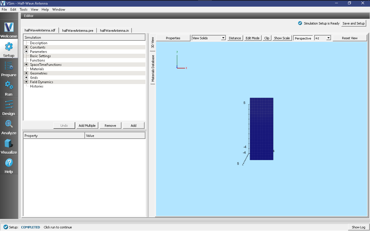Open the Analyze magnifier icon

(x=9, y=124)
